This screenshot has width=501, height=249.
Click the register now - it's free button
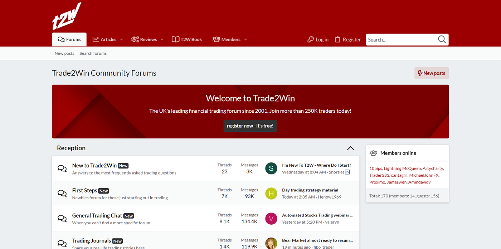[x=250, y=126]
